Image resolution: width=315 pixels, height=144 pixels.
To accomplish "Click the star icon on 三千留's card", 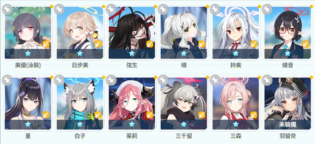I will (x=184, y=124).
